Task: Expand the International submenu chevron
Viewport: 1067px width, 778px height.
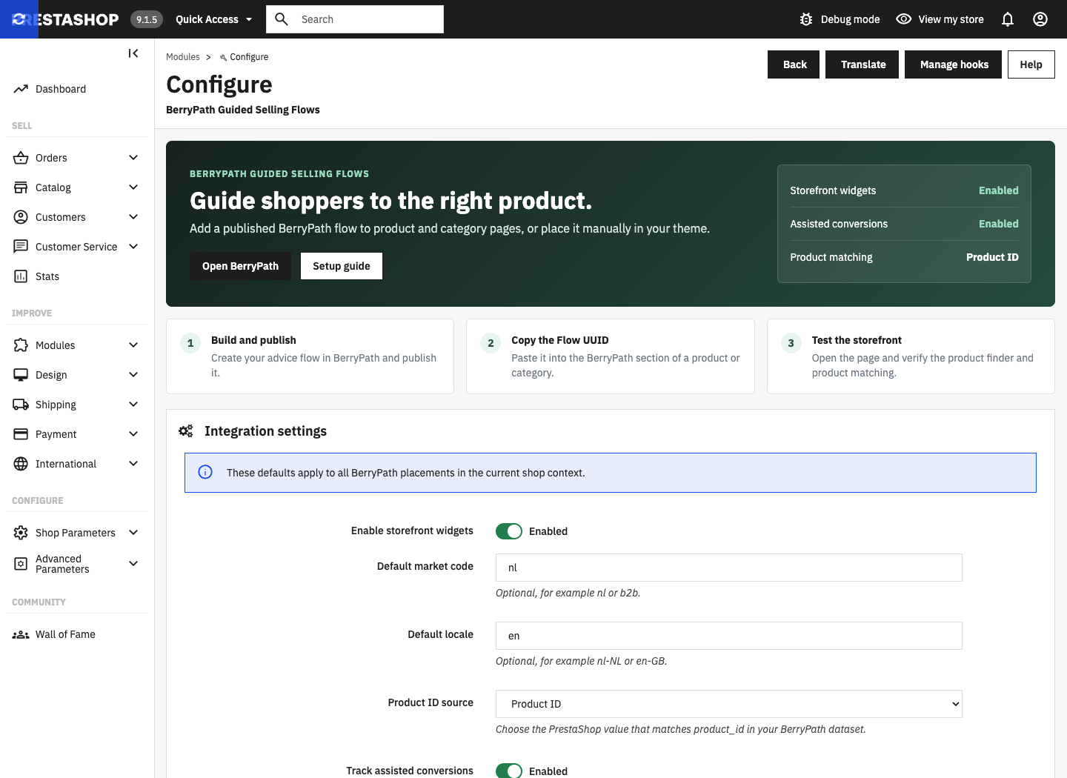Action: pos(133,464)
